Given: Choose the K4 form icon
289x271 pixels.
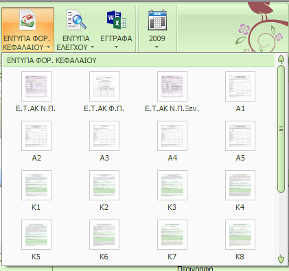Looking at the screenshot, I should pyautogui.click(x=240, y=185).
